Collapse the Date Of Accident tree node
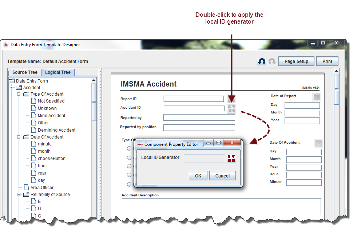 [x=19, y=137]
